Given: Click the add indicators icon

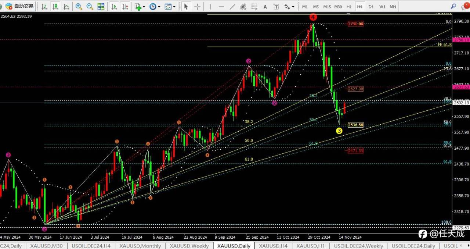Looking at the screenshot, I should (138, 6).
